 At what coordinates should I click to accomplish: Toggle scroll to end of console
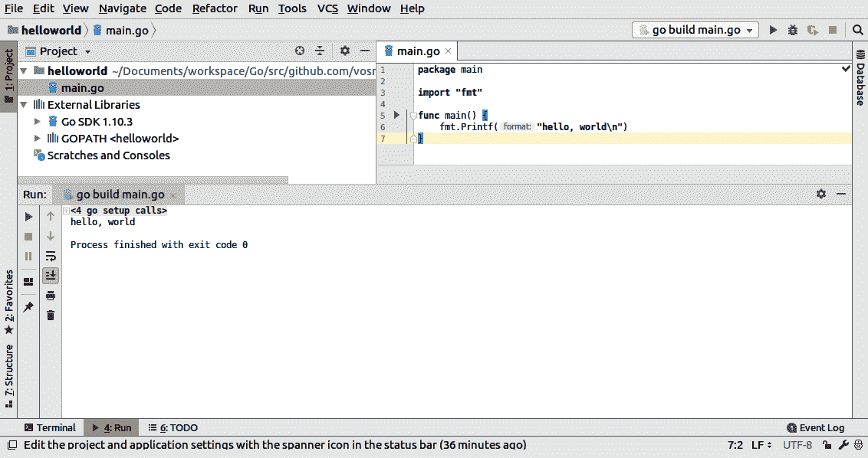51,275
